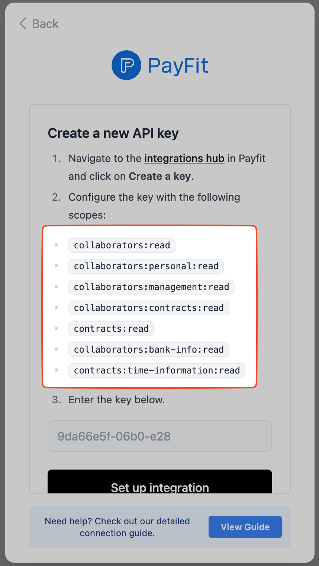This screenshot has height=566, width=319.
Task: Click the collaborators:contracts:read scope
Action: tap(149, 308)
